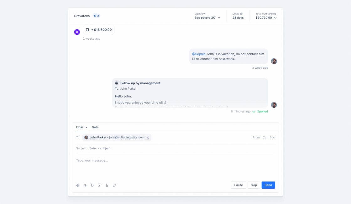Click the Delay info icon
Viewport: 351px width, 204px height.
pyautogui.click(x=241, y=14)
